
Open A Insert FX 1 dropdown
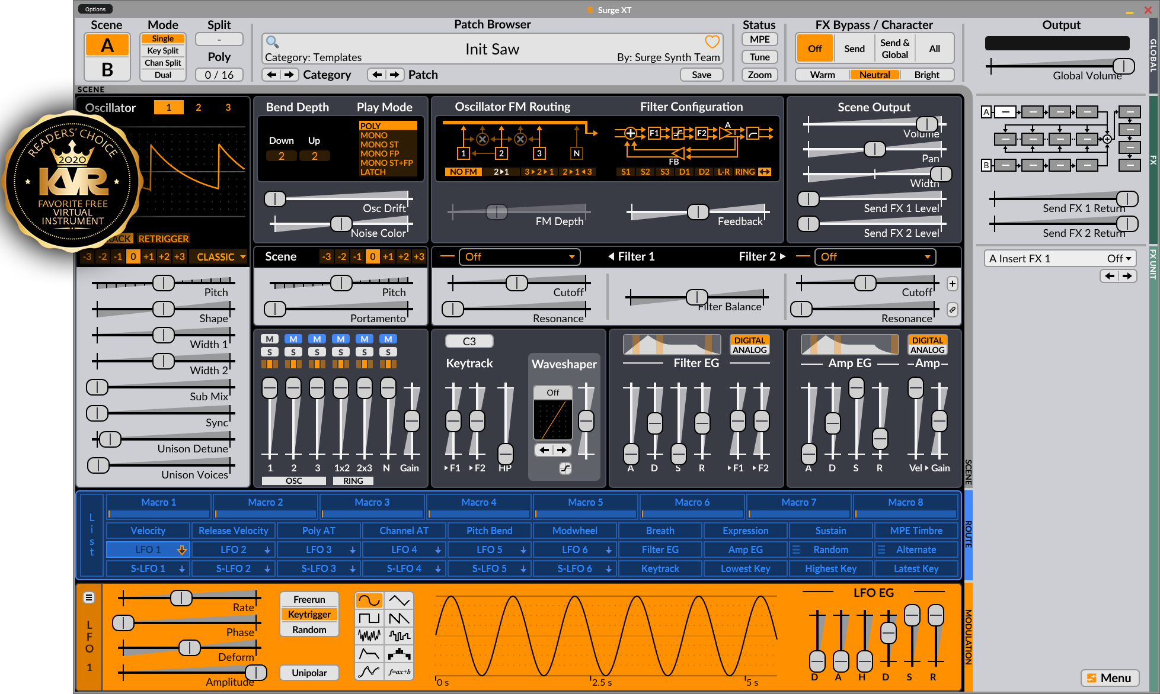pyautogui.click(x=1060, y=259)
